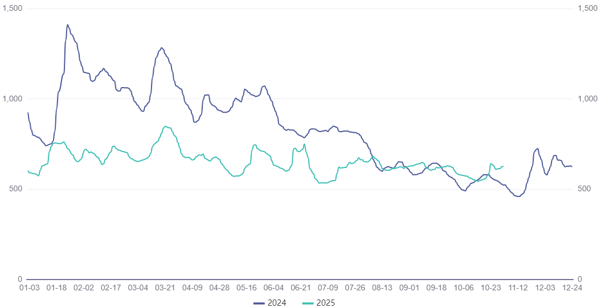This screenshot has height=308, width=601.
Task: Click the left y-axis 1,500 label
Action: click(12, 9)
